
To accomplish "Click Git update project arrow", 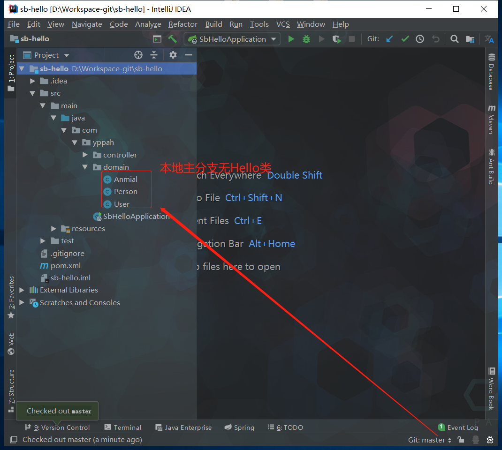I will pos(389,39).
